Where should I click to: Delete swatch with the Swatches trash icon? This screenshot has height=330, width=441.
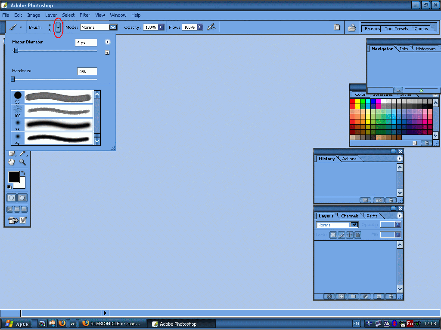point(426,143)
